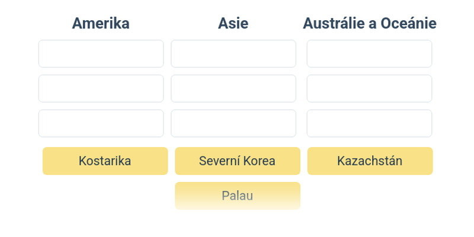The width and height of the screenshot is (474, 237).
Task: Click the Asie column heading
Action: (x=233, y=23)
